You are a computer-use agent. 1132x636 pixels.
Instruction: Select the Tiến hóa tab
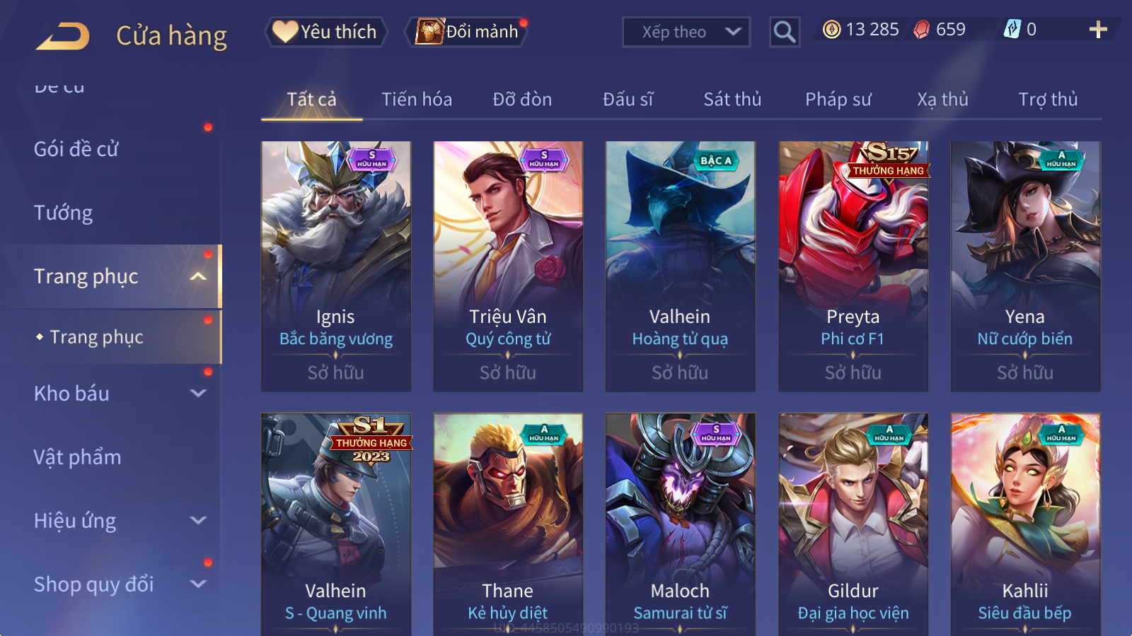click(x=417, y=100)
